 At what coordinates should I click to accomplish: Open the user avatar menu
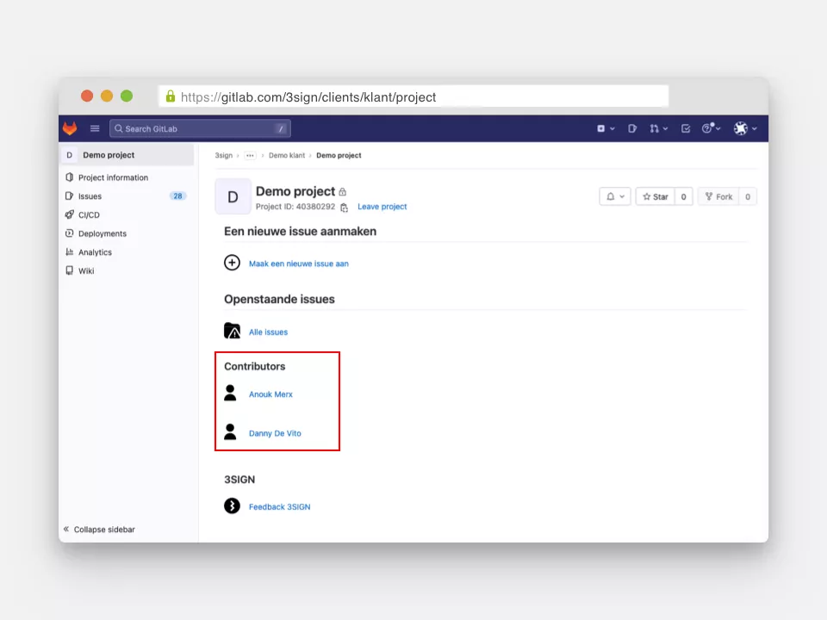click(x=745, y=128)
